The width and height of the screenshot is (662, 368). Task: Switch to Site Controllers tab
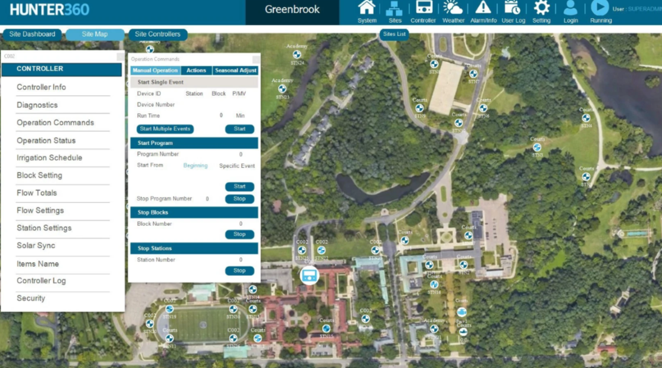coord(157,34)
